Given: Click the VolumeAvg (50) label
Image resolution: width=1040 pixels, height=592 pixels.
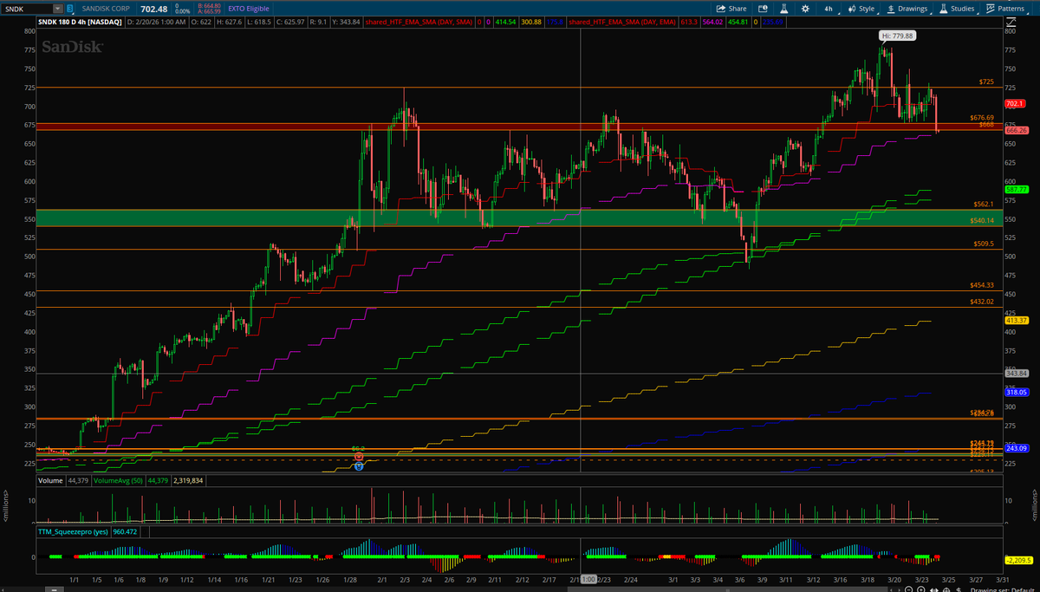Looking at the screenshot, I should click(x=118, y=479).
